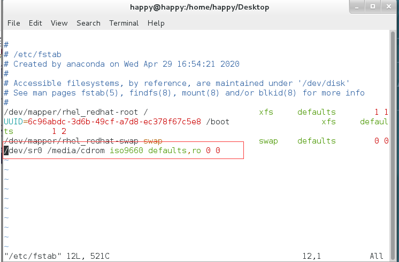
Task: Click the window title happy@happy:/home/happy/Desktop
Action: coord(199,7)
